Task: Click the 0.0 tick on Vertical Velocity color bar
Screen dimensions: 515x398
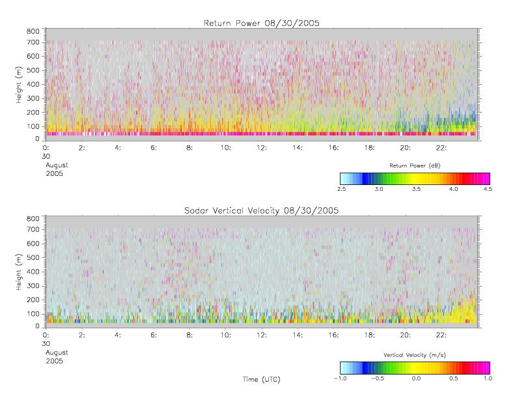Action: coord(416,378)
